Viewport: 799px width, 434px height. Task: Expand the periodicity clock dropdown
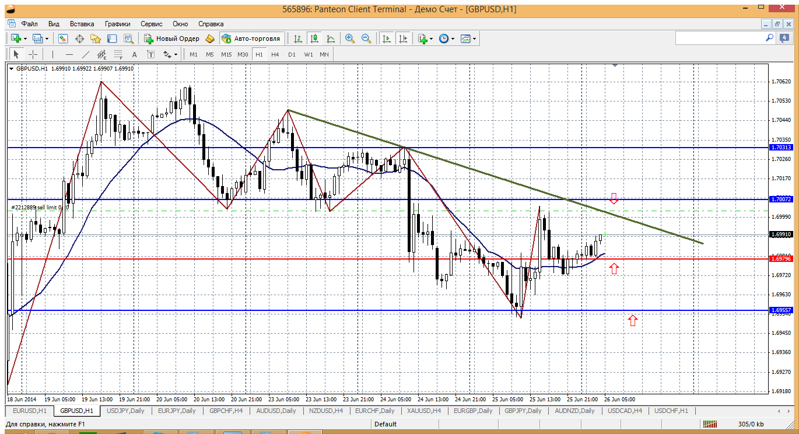coord(453,38)
